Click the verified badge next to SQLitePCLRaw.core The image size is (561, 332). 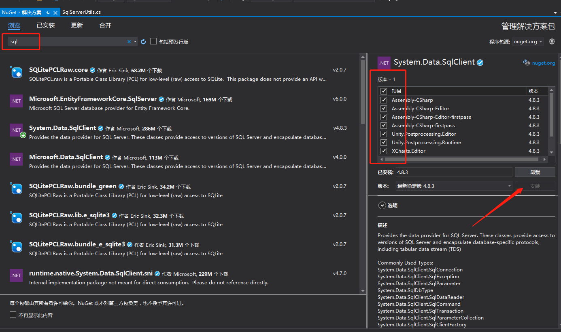(92, 70)
